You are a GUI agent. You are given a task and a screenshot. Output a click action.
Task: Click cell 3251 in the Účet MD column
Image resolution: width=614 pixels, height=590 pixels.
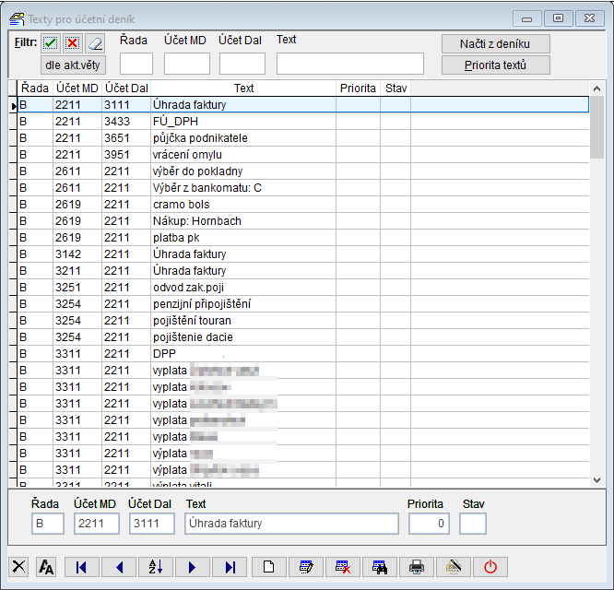77,288
